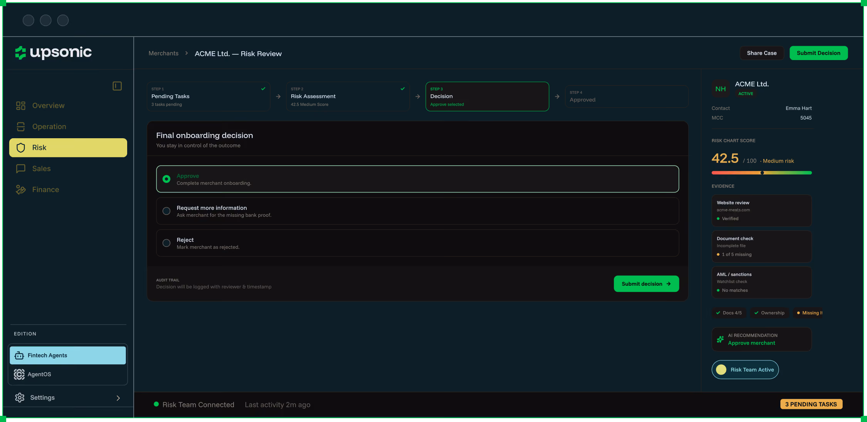Click the Overview grid icon
Image resolution: width=867 pixels, height=422 pixels.
pyautogui.click(x=21, y=105)
